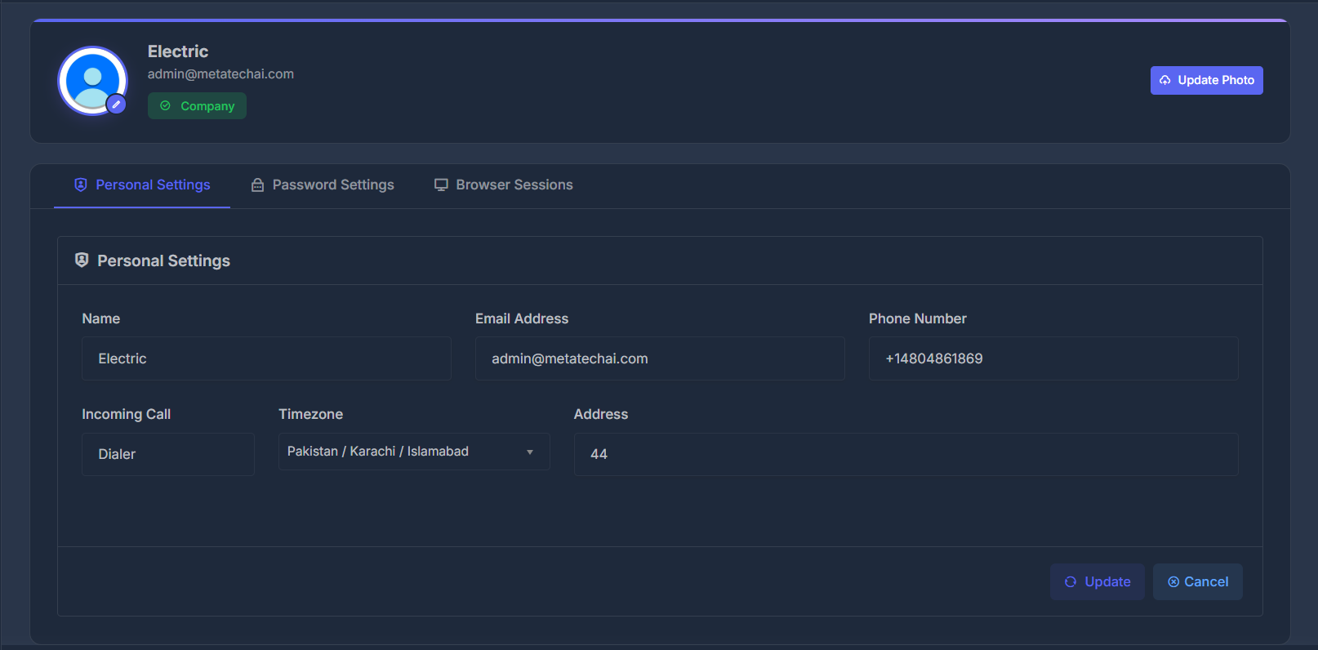
Task: Open the Browser Sessions tab
Action: [503, 185]
